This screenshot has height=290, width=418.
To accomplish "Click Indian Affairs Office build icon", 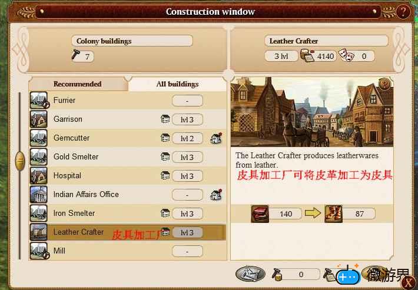I will 216,195.
